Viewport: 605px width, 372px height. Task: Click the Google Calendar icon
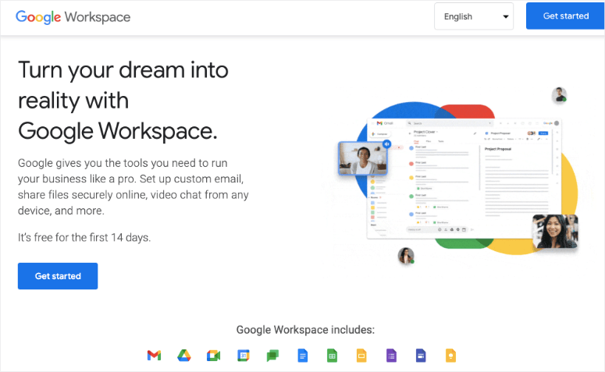[243, 356]
